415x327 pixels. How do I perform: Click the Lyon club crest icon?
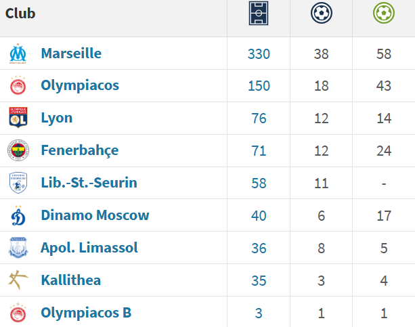tap(18, 118)
